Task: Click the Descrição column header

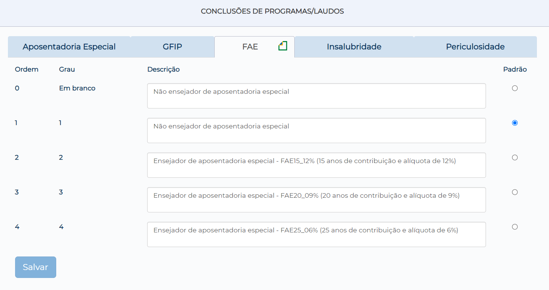Action: pos(163,69)
